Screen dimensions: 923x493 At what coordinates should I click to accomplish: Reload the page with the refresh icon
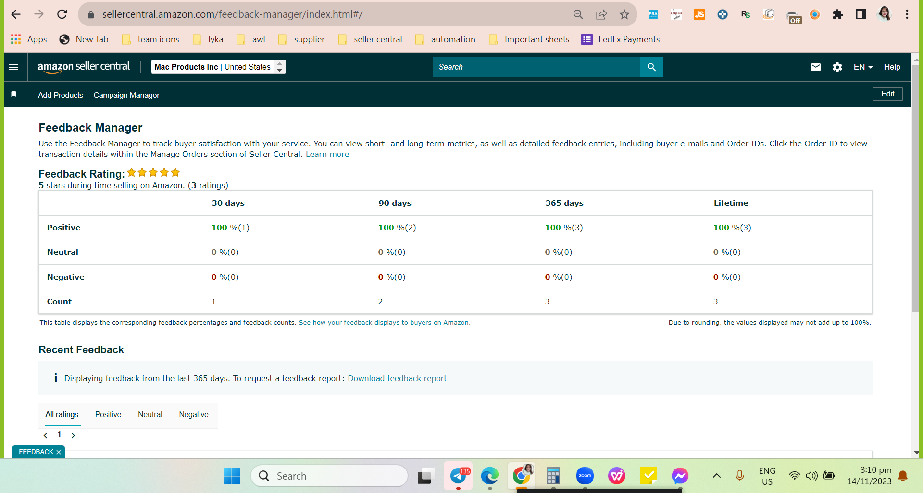tap(62, 14)
